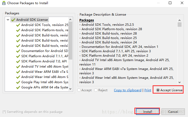188x117 pixels.
Task: Click checkmark next to Documentation for Android SDK
Action: [x=18, y=51]
